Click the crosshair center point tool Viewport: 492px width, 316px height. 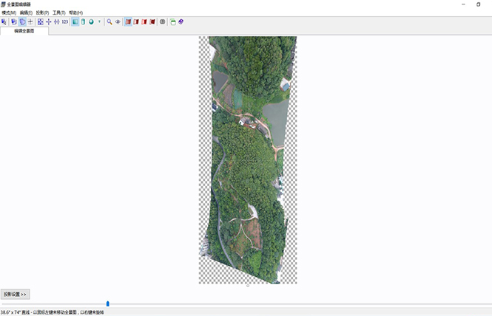point(30,22)
